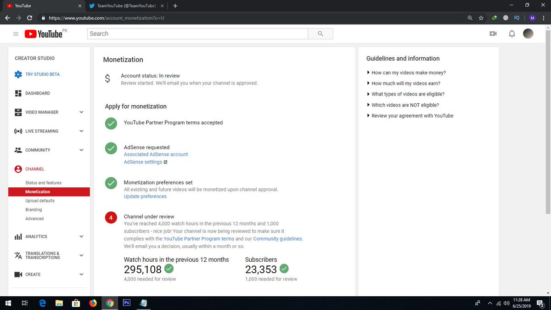Click the browser zoom magnifier icon in address bar
The image size is (551, 310).
coord(470,18)
